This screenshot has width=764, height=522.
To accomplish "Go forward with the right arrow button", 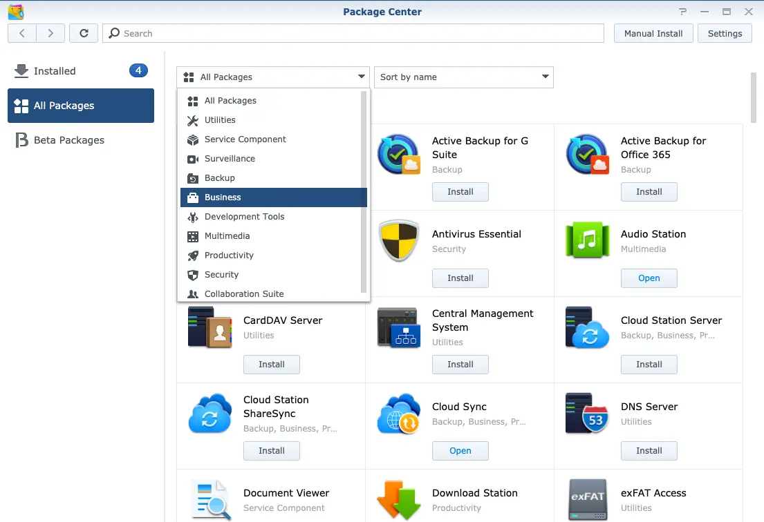I will coord(50,33).
